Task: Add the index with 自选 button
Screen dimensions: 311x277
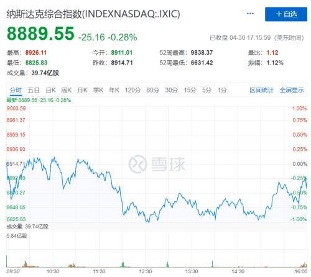Action: pos(286,14)
